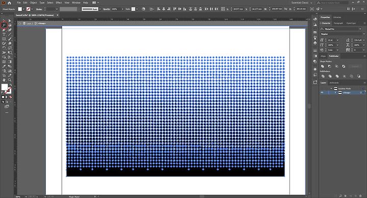Select the Free Transform tool
367x198 pixels.
(10, 52)
